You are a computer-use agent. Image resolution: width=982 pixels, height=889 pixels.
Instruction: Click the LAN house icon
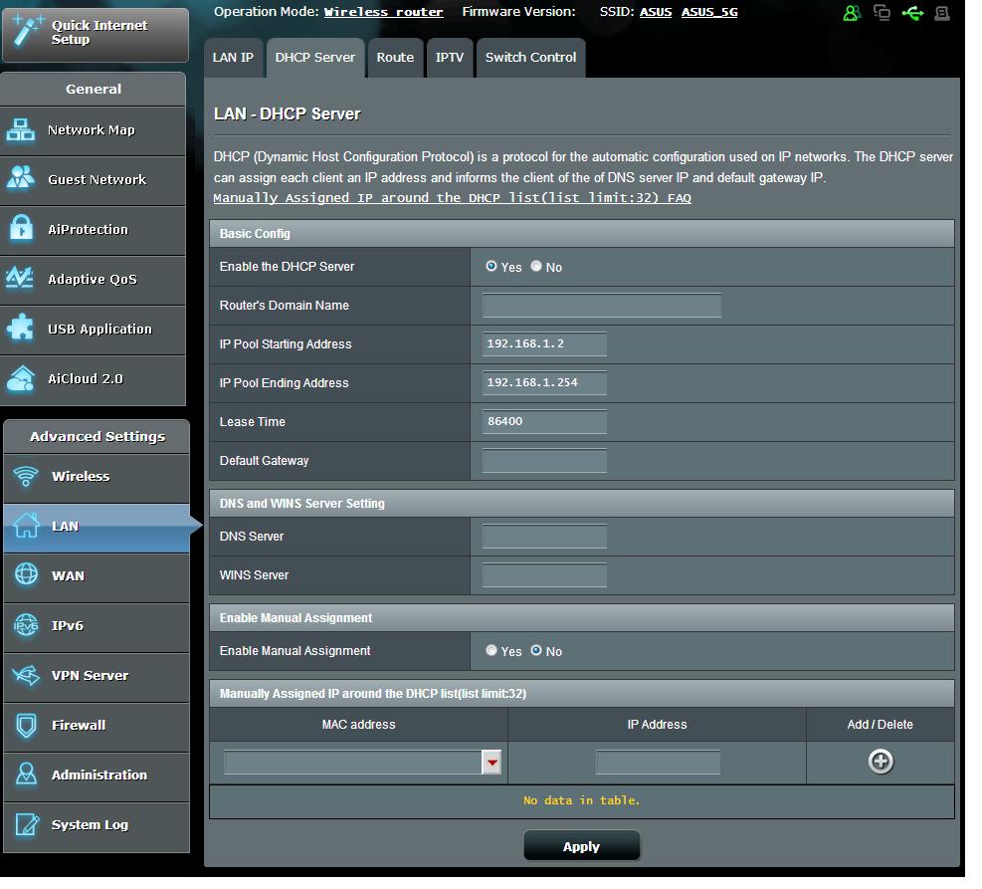pyautogui.click(x=26, y=528)
